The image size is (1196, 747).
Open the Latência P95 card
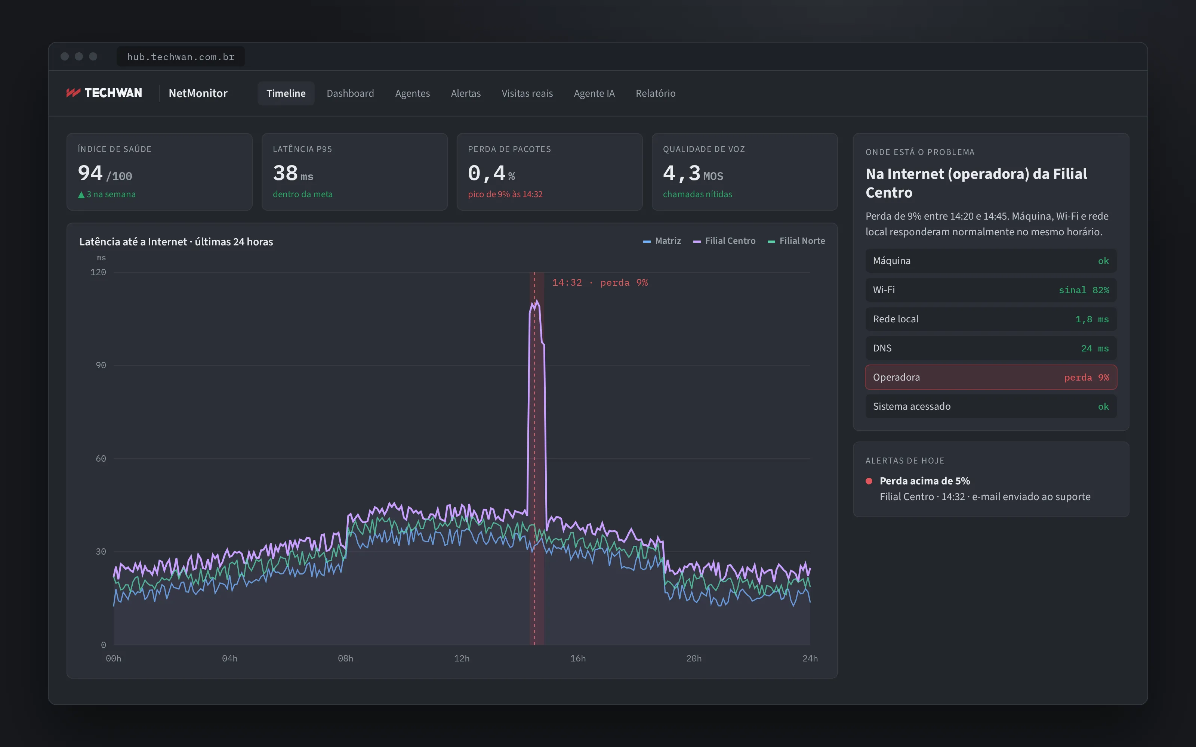click(x=354, y=171)
